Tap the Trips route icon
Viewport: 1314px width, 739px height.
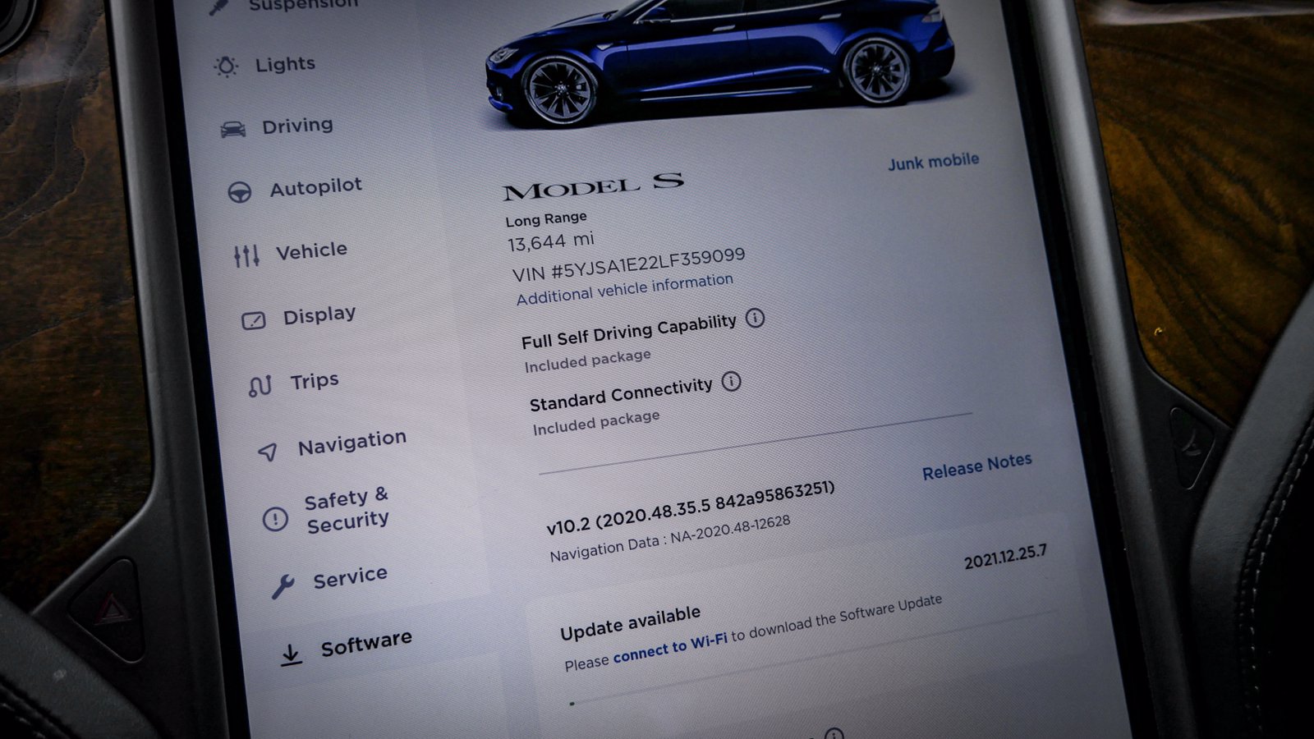[260, 385]
